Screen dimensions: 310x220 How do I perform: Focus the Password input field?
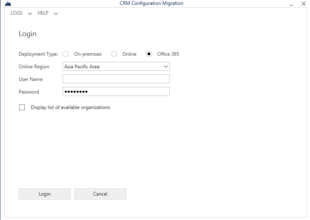coord(116,92)
